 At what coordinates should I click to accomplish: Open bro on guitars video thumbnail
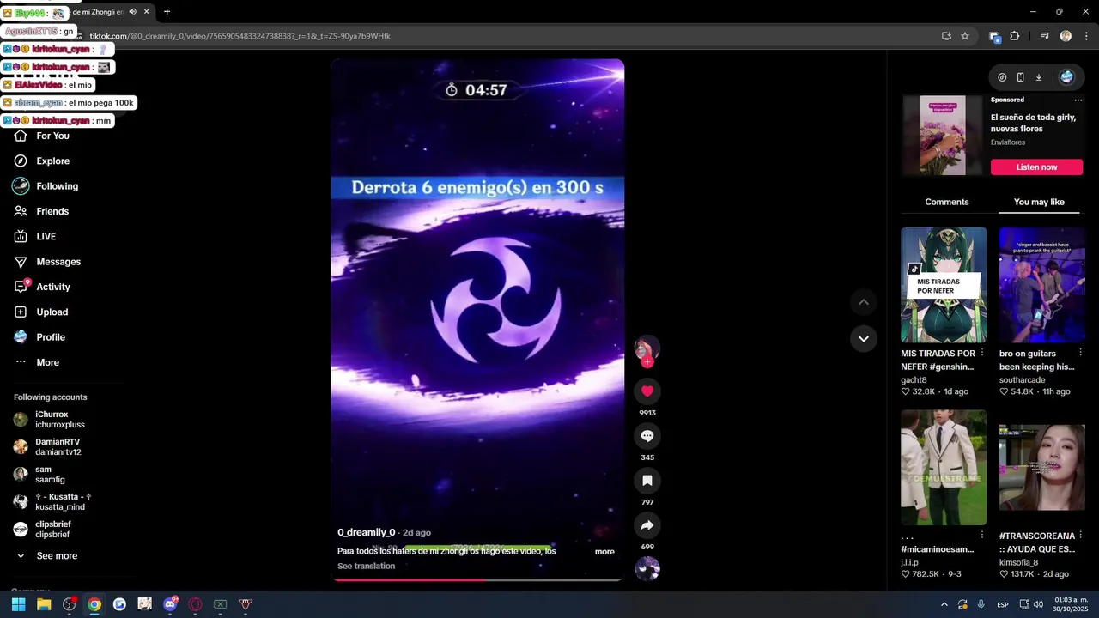(1041, 285)
